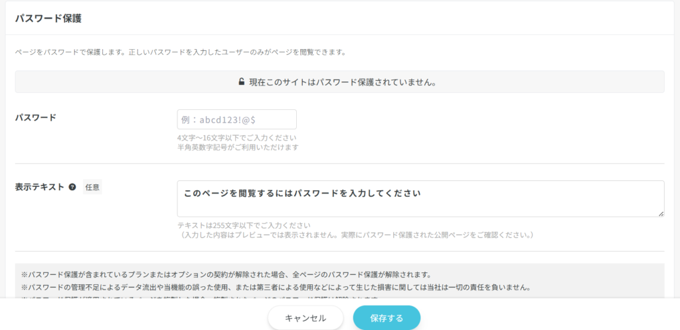The width and height of the screenshot is (680, 330).
Task: Click the ページをパスワードで保護します description text
Action: tap(181, 52)
